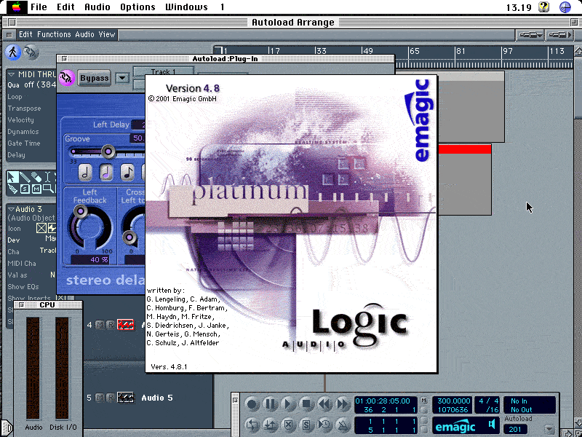Click the Groove slider handle
Viewport: 582px width, 437px height.
click(x=108, y=151)
